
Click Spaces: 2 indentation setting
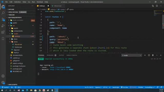click(98, 87)
